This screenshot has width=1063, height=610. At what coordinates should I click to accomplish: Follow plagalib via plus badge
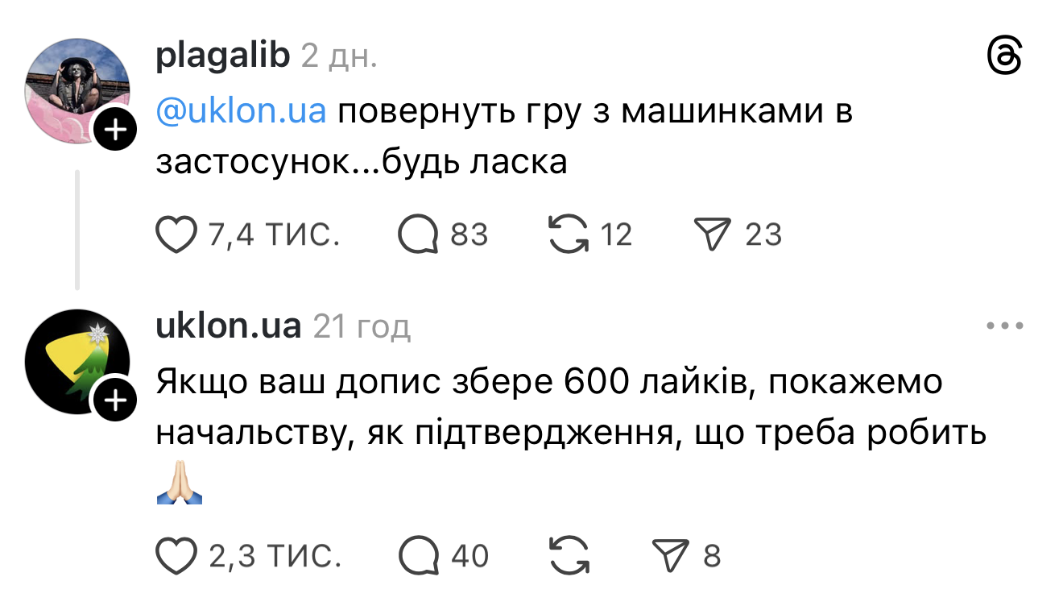[x=117, y=131]
